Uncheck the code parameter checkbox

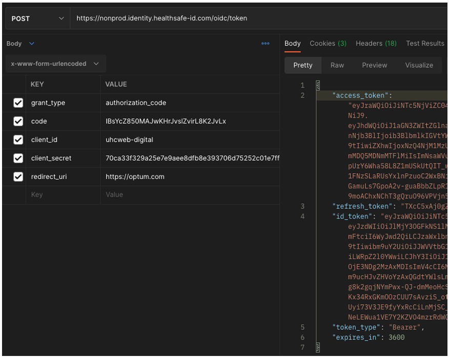point(18,121)
